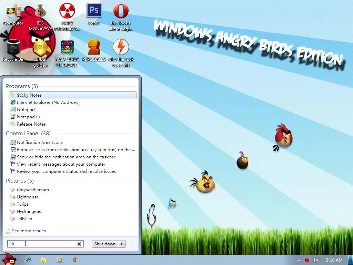This screenshot has width=353, height=265.
Task: Select the red radiation symbol desktop icon
Action: click(x=67, y=17)
